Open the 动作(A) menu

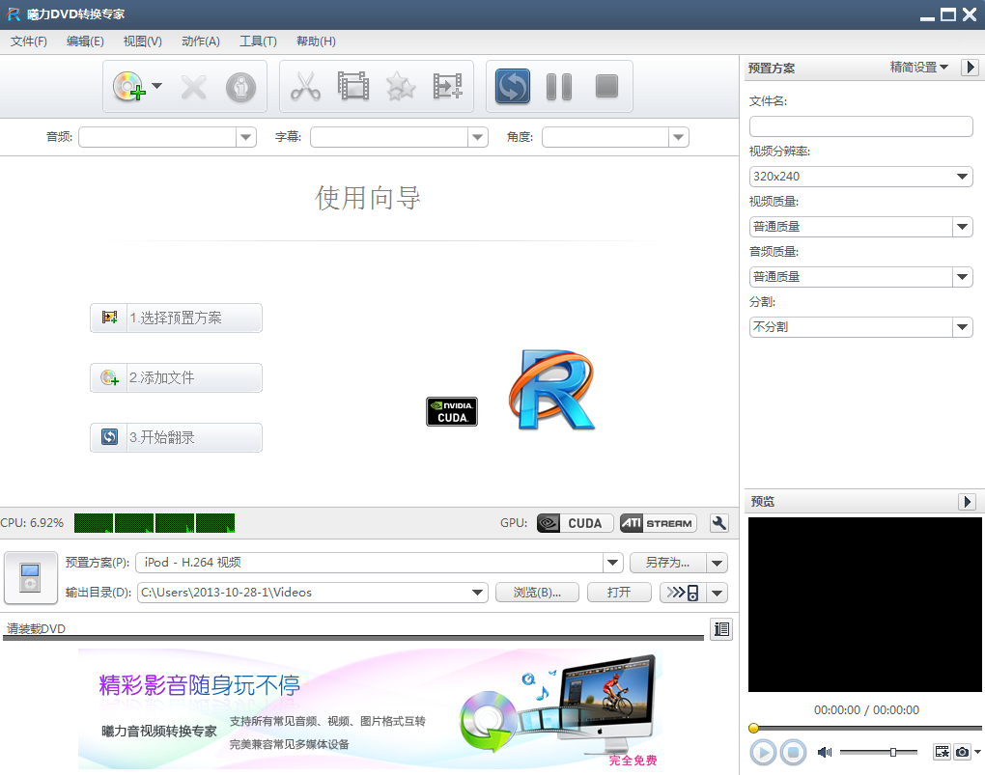[x=201, y=42]
